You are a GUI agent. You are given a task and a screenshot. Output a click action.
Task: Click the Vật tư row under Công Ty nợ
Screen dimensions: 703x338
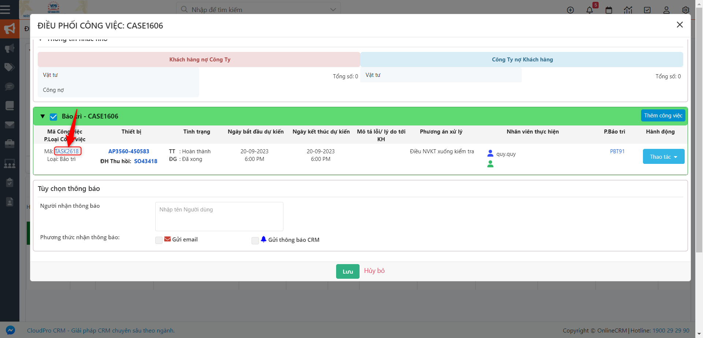point(441,75)
